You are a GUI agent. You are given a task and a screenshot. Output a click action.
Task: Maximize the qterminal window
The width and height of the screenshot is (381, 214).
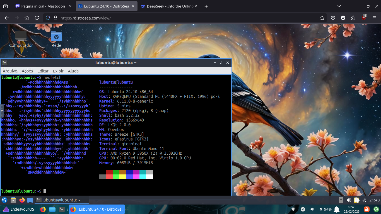(x=221, y=63)
